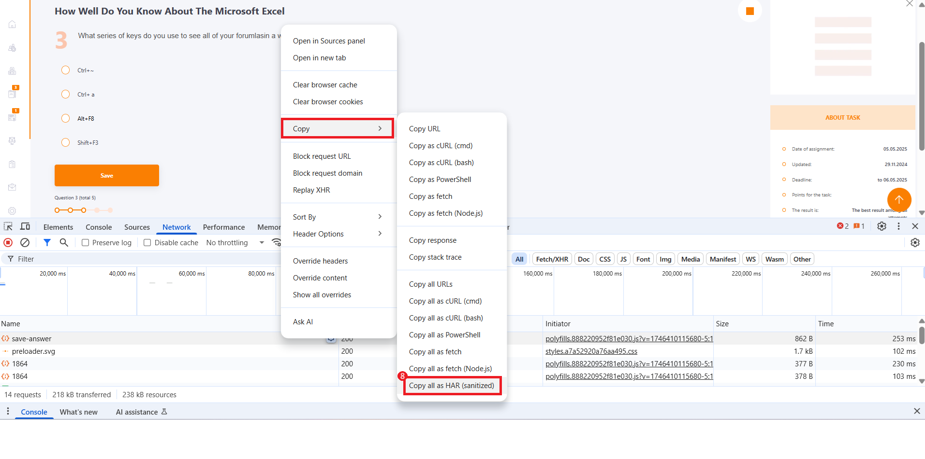925x459 pixels.
Task: Click the sidebar clipboard icon
Action: coord(13,164)
